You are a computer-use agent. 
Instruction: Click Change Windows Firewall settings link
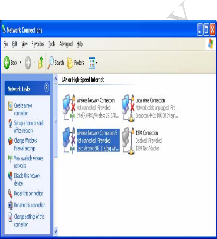tap(25, 144)
